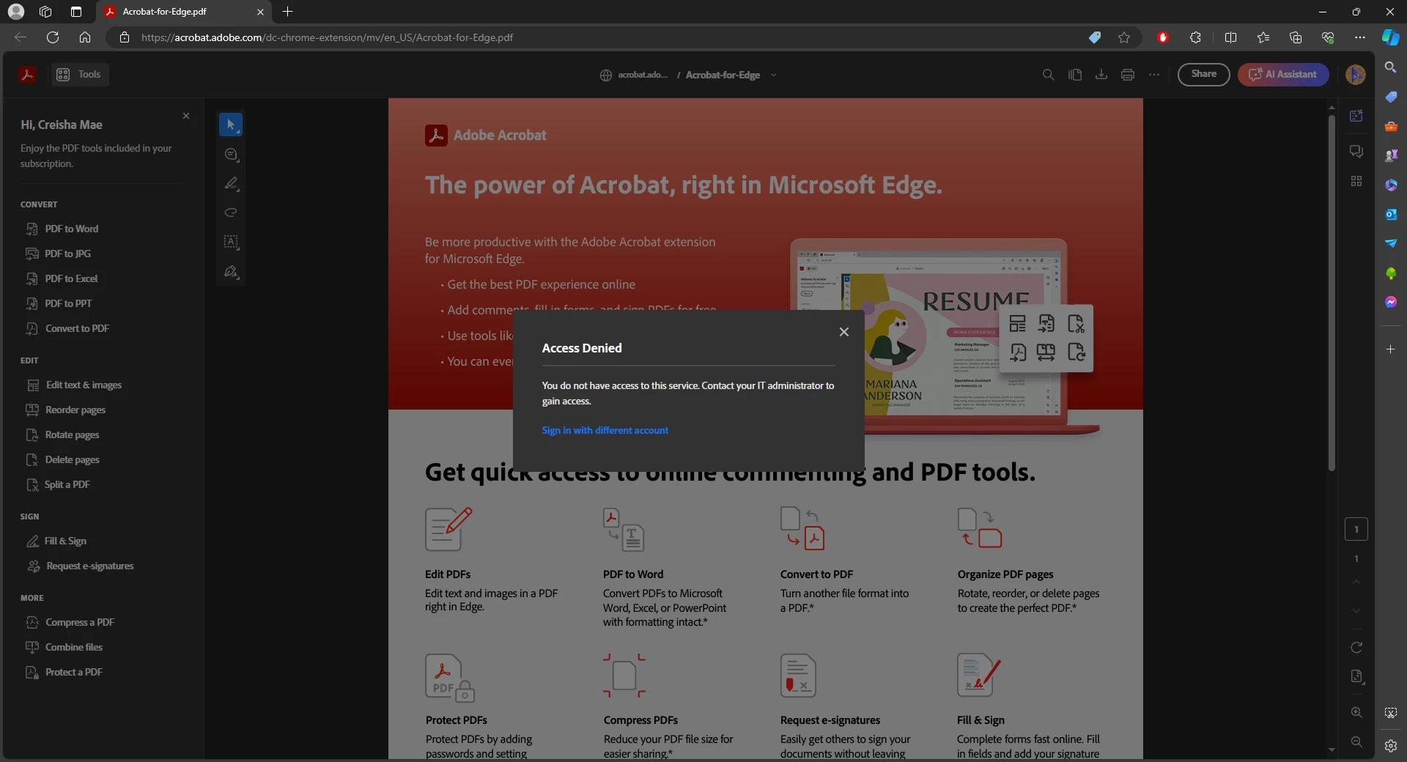The width and height of the screenshot is (1407, 762).
Task: Expand the Acrobat-for-Edge file name dropdown
Action: coord(774,75)
